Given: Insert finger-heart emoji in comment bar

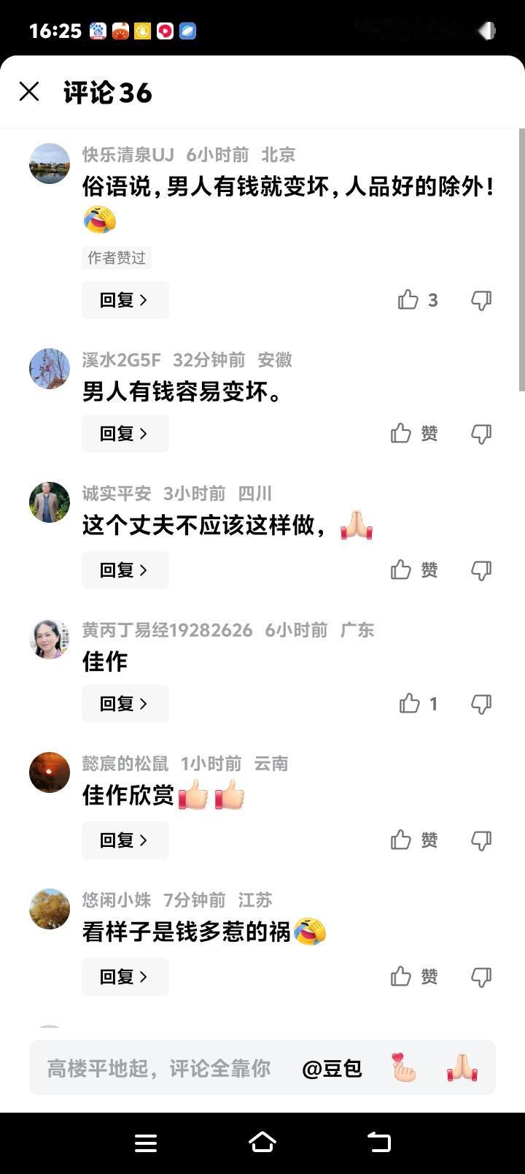Looking at the screenshot, I should [x=403, y=1068].
